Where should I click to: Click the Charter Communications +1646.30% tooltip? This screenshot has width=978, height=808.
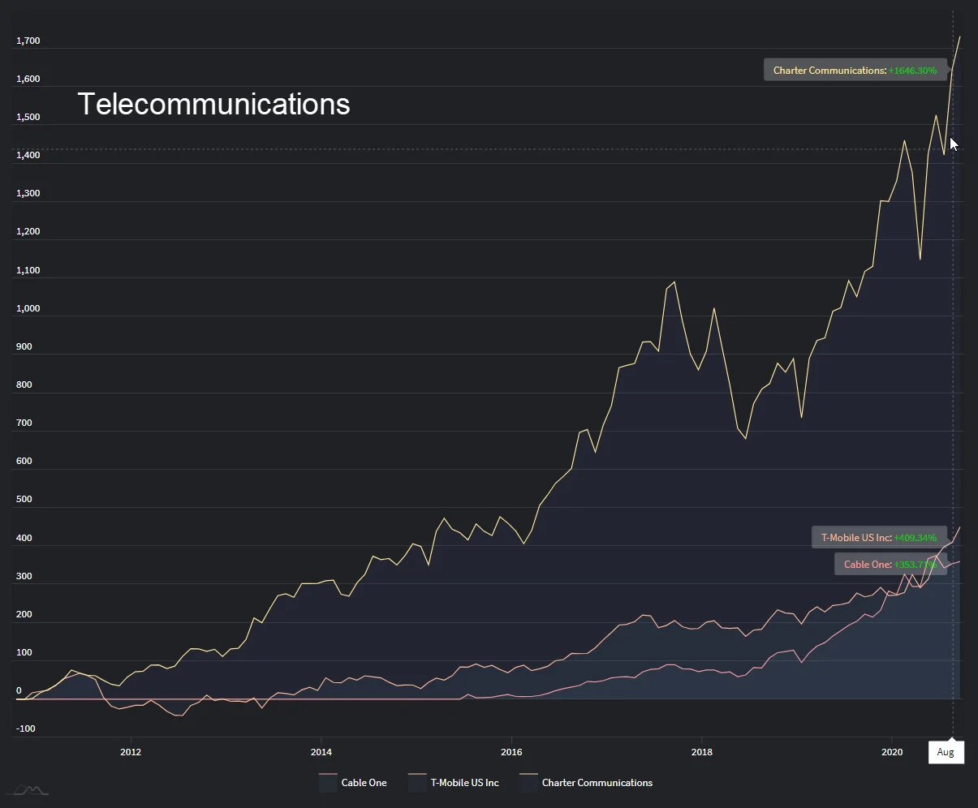[x=855, y=71]
